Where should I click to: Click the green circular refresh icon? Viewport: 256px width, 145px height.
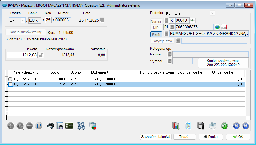pos(224,126)
